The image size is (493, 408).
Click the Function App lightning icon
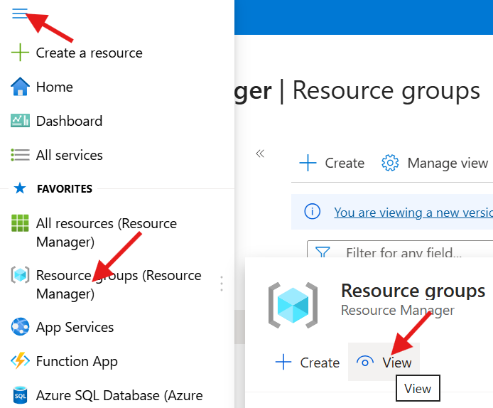point(20,361)
